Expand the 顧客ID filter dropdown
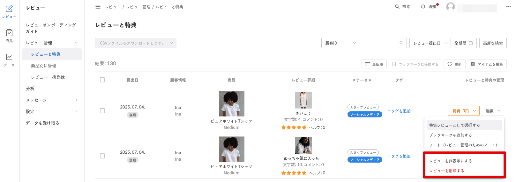The width and height of the screenshot is (516, 182). coord(340,43)
